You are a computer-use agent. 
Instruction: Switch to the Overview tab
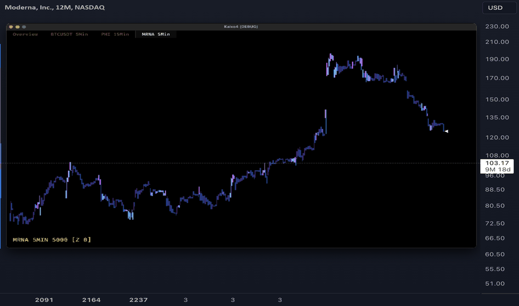25,34
